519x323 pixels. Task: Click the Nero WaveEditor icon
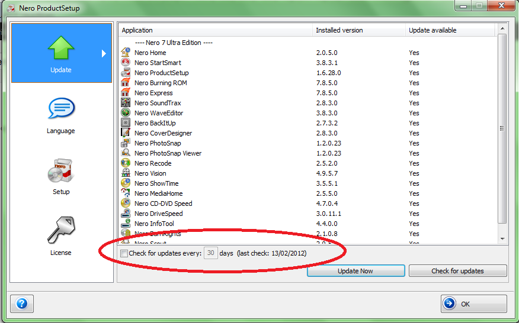(x=126, y=113)
